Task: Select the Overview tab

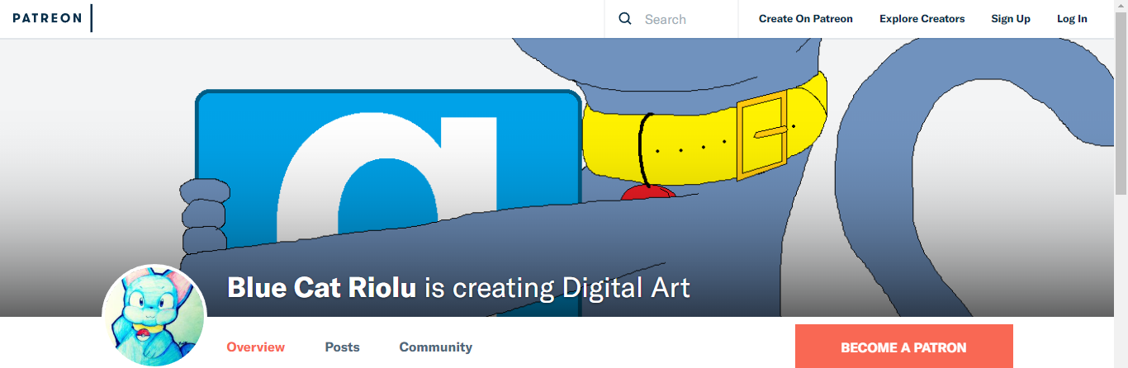Action: click(x=256, y=347)
